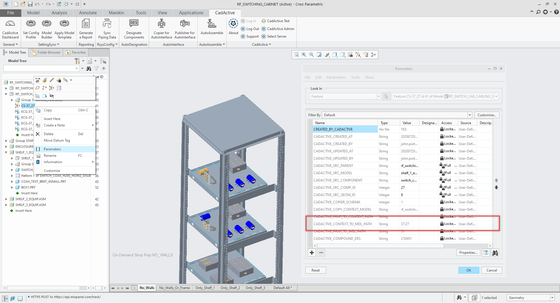The width and height of the screenshot is (560, 303).
Task: Open the Look In Feature dropdown
Action: coord(379,96)
